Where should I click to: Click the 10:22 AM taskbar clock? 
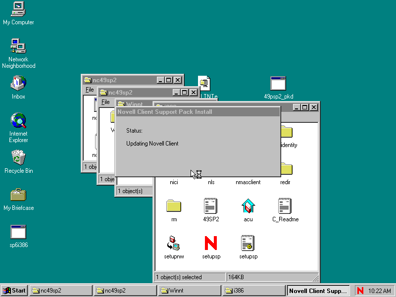pos(379,291)
